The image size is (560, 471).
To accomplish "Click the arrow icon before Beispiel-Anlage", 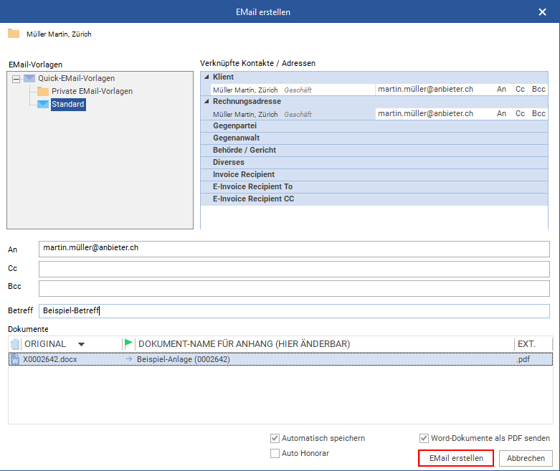I will click(128, 359).
